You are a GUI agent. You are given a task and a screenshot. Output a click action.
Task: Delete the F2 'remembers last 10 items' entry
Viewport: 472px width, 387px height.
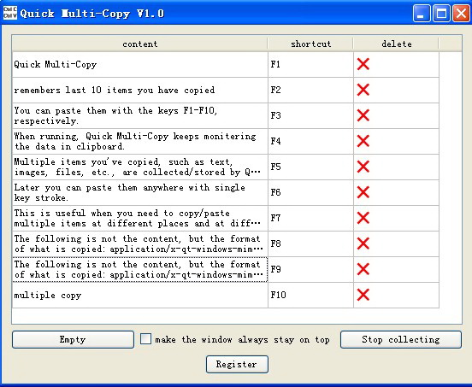363,90
